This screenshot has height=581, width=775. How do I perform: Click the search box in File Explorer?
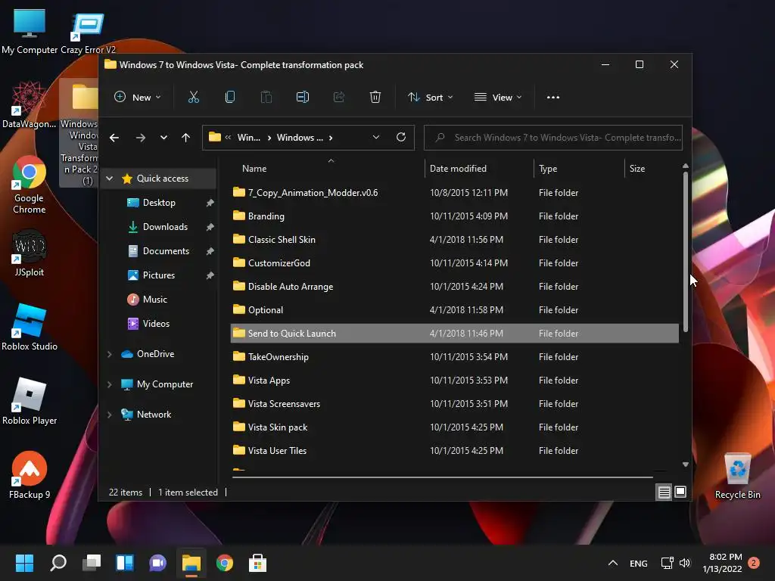(553, 138)
